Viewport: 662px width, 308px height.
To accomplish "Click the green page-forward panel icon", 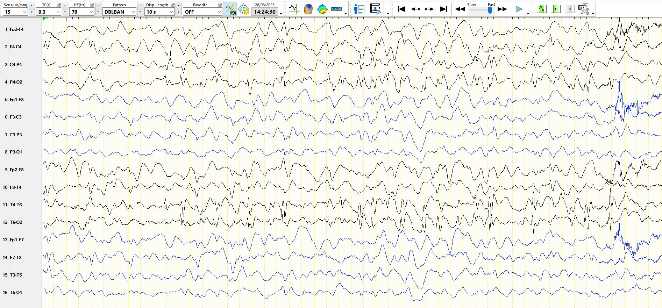I will 555,9.
